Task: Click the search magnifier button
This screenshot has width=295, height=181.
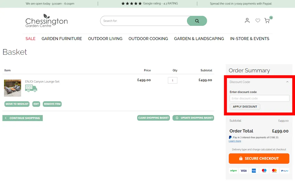Action: coord(197,21)
